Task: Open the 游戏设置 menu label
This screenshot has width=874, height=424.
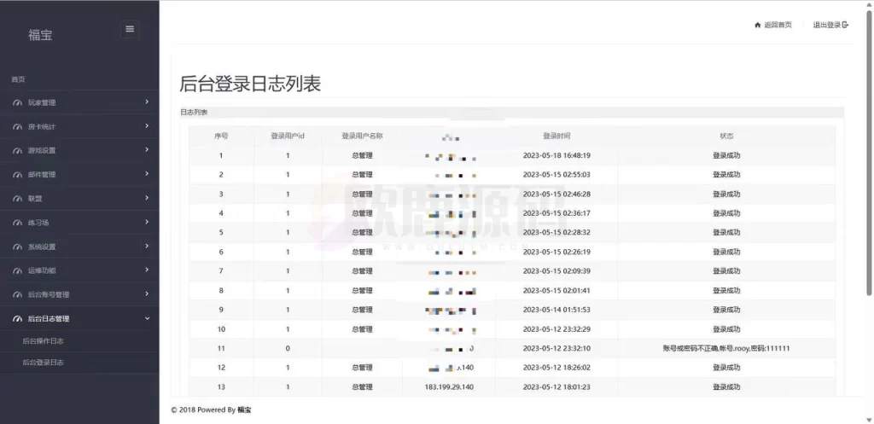Action: point(42,150)
